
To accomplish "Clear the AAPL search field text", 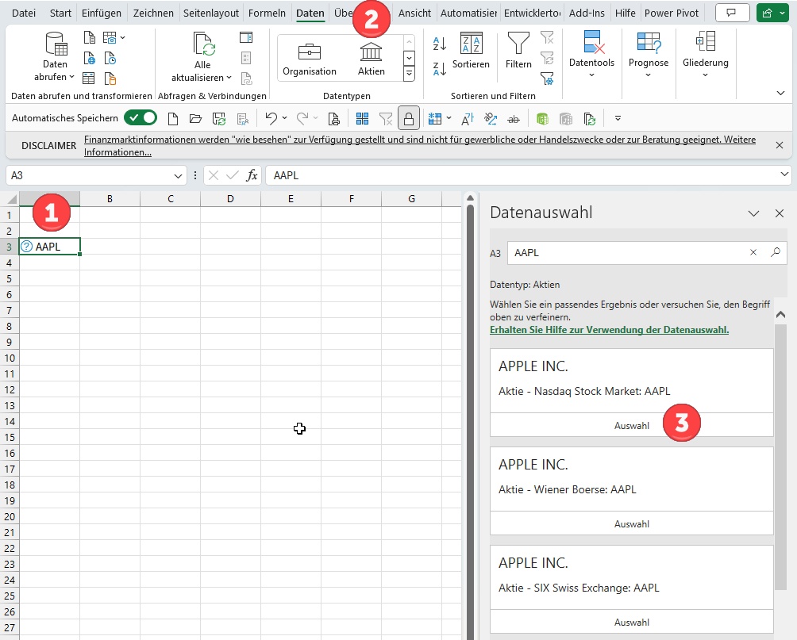I will pos(753,252).
